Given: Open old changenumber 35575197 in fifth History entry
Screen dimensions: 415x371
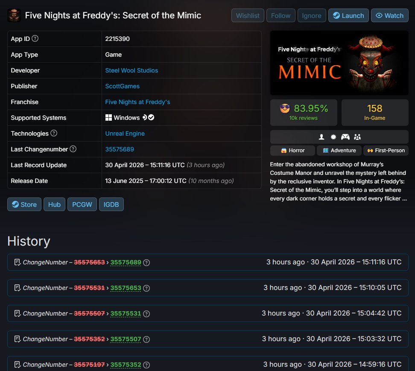Looking at the screenshot, I should (x=90, y=365).
